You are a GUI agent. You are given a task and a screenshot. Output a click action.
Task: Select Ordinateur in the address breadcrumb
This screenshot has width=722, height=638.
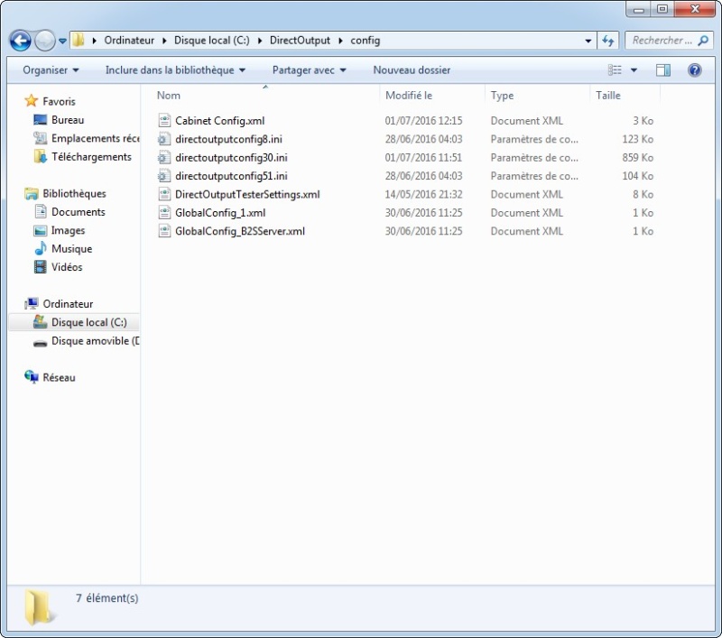[x=129, y=41]
